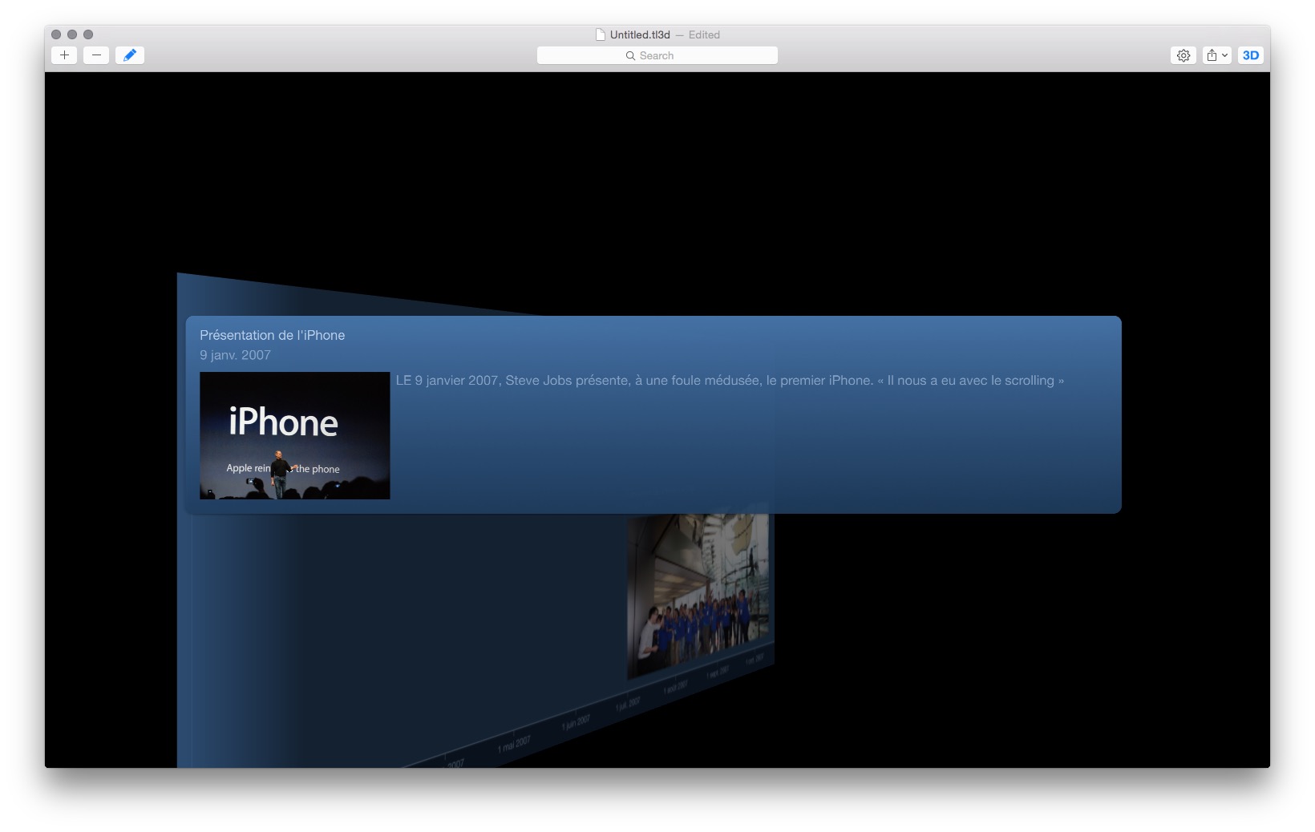Zoom the window with the green button
1315x832 pixels.
[88, 34]
